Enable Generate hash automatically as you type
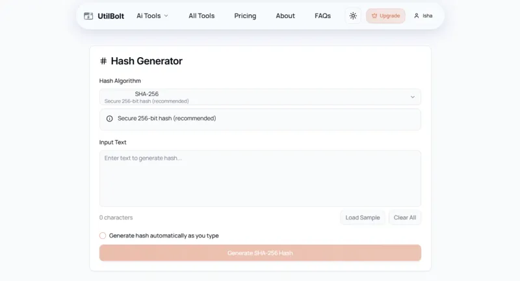 coord(103,236)
